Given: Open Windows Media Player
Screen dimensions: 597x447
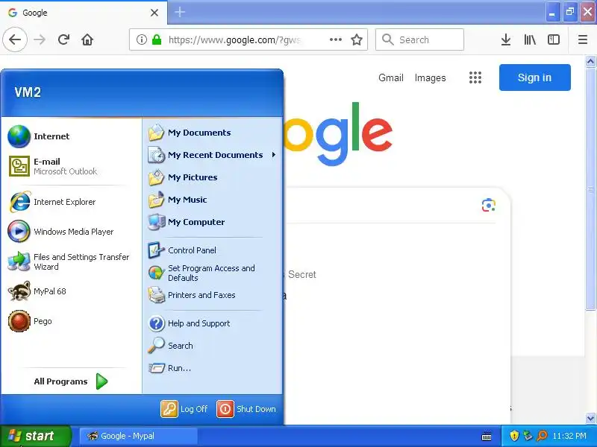Looking at the screenshot, I should coord(72,232).
